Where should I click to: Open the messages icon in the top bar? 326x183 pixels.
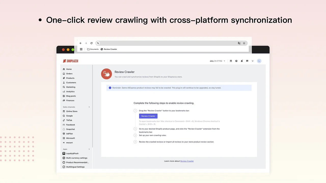tap(247, 61)
